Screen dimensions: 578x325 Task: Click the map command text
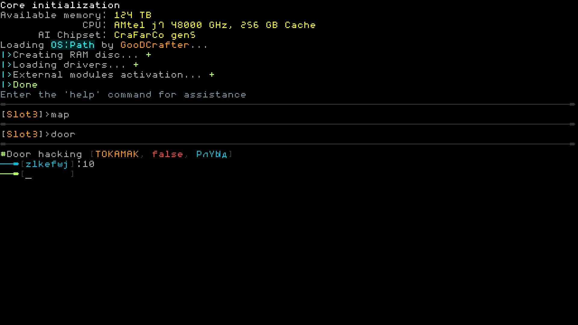60,115
